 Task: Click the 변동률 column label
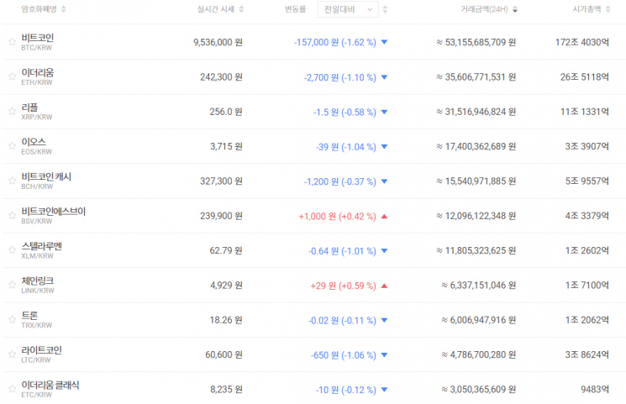pos(296,9)
